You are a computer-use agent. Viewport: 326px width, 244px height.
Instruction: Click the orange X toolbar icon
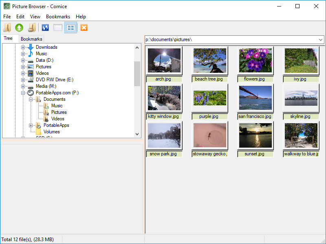point(84,28)
